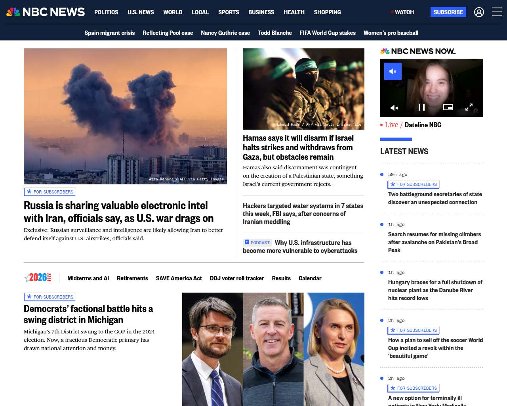
Task: Open the Nancy Guthrie case topic
Action: (225, 33)
